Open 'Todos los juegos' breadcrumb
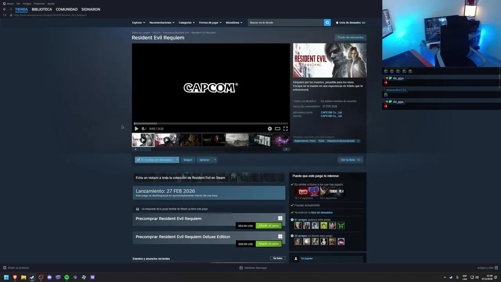Image resolution: width=501 pixels, height=282 pixels. click(141, 33)
